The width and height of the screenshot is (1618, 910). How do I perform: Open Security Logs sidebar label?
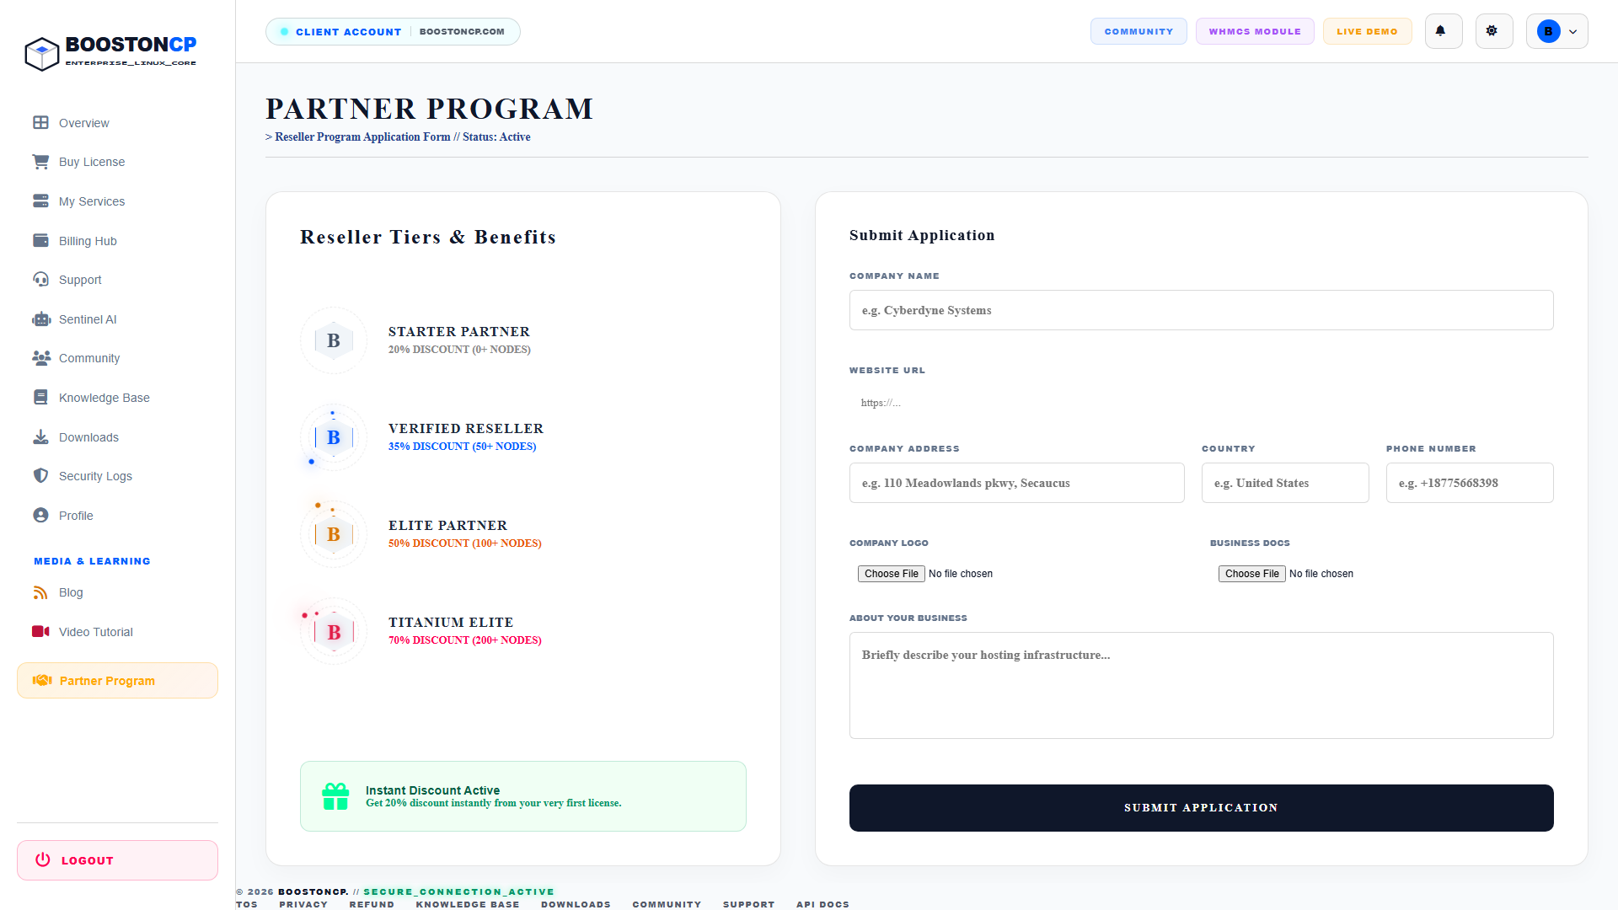pos(95,476)
